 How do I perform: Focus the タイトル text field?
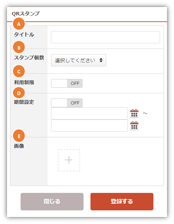[x=105, y=37]
